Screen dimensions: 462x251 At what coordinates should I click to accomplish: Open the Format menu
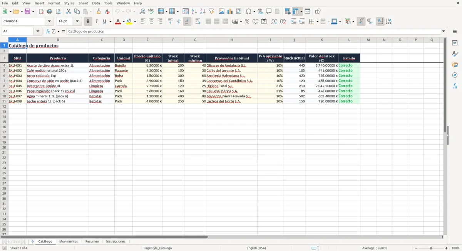pos(54,3)
